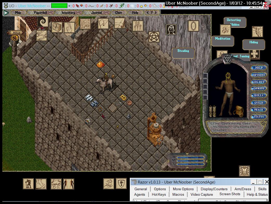Collapse the top menu bar arrow

(6, 12)
